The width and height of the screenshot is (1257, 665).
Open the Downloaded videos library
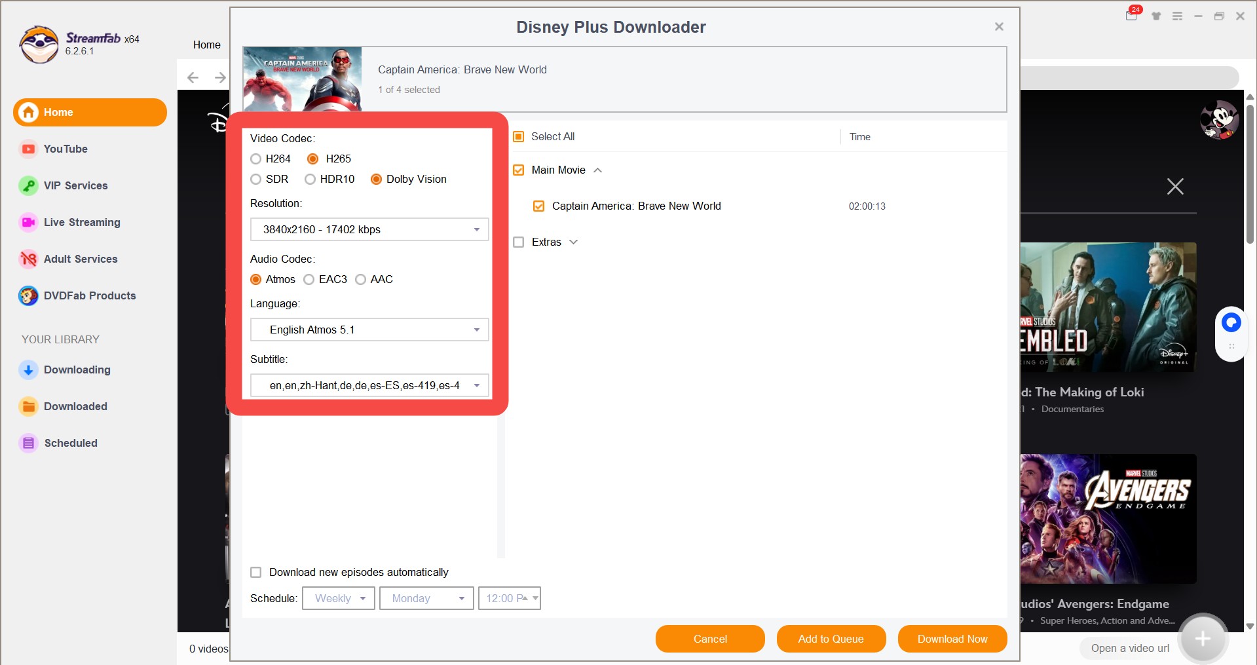75,406
